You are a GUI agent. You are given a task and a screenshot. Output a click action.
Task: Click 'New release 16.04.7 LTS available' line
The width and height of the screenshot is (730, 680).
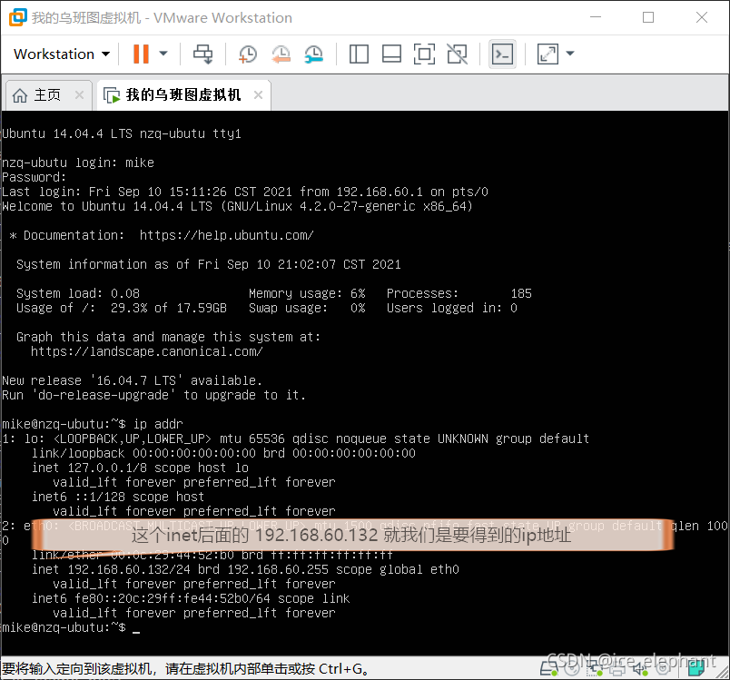point(133,380)
